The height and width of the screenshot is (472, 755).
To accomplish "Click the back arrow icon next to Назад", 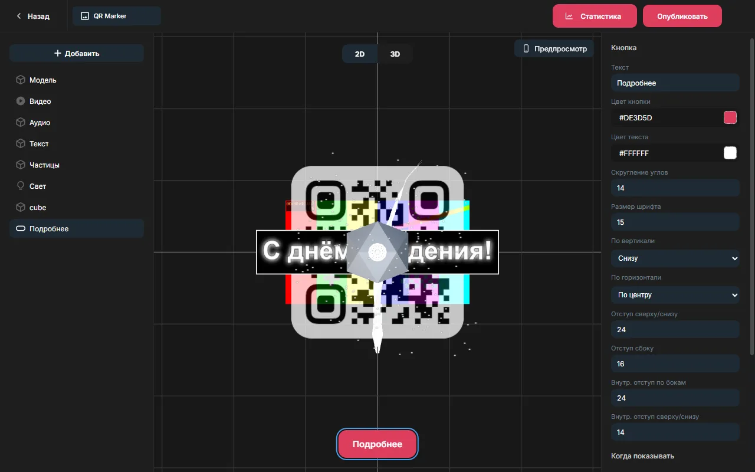I will [x=19, y=17].
